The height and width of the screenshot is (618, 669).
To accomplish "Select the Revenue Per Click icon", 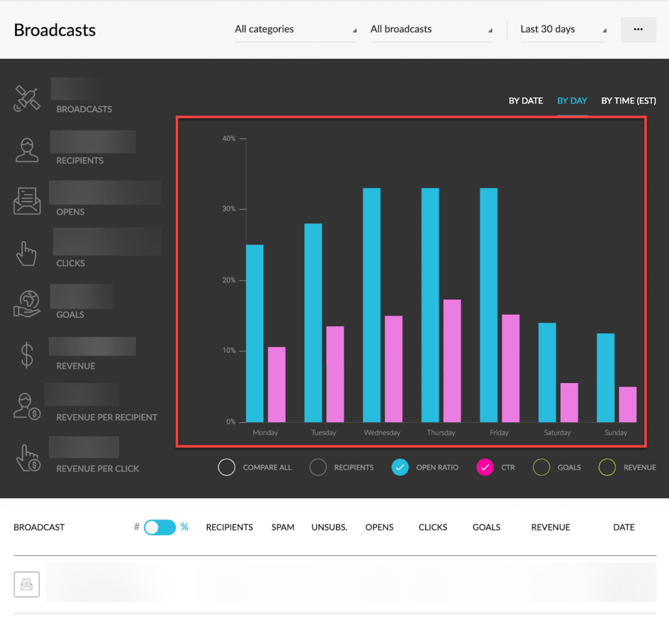I will coord(28,457).
